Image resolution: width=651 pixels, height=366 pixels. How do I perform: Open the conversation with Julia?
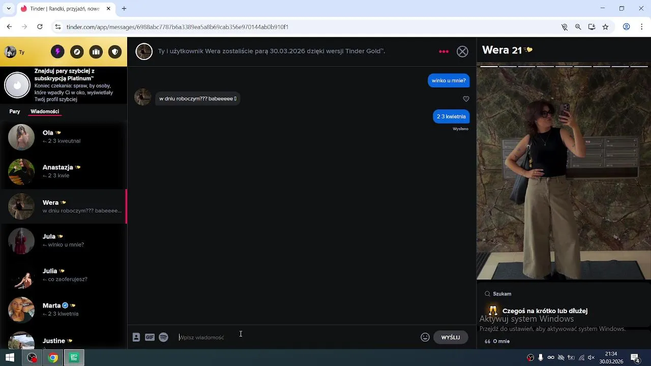pos(64,275)
